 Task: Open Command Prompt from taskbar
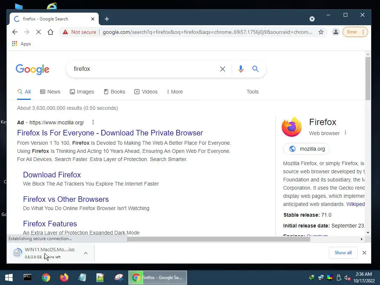tap(27, 278)
